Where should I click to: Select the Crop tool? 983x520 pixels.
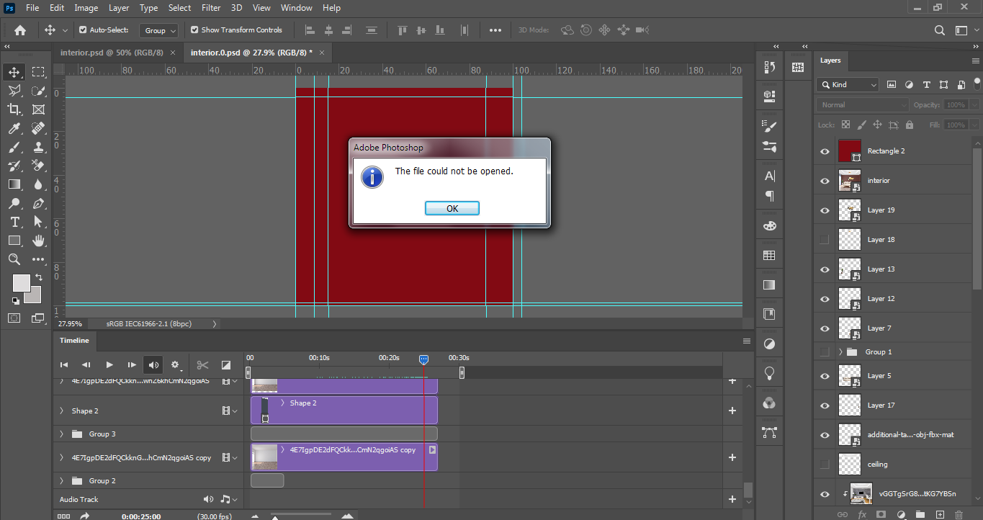[15, 109]
